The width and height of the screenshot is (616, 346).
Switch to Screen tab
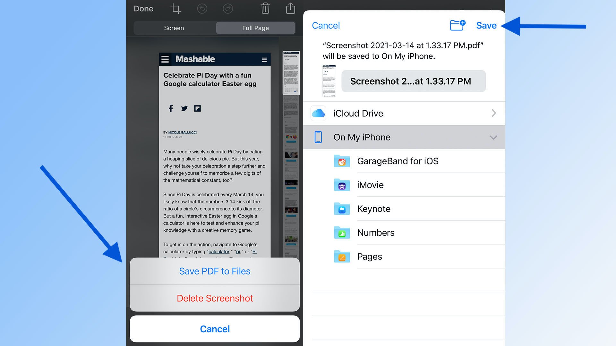pos(174,28)
